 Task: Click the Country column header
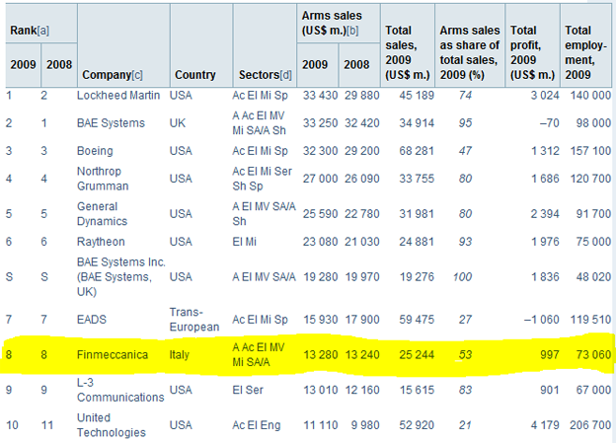pyautogui.click(x=194, y=75)
